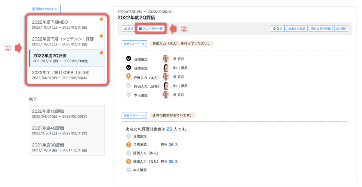Viewport: 362px width, 187px height.
Task: Click the black checkmark beside 目標設定
Action: (129, 59)
